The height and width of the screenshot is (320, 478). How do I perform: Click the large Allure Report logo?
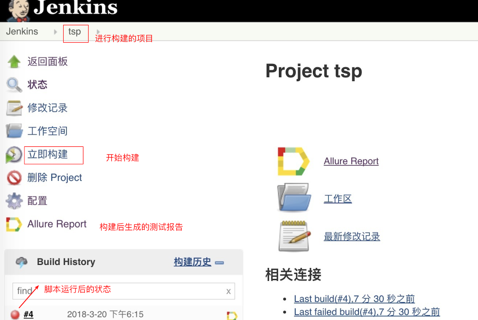click(x=293, y=161)
